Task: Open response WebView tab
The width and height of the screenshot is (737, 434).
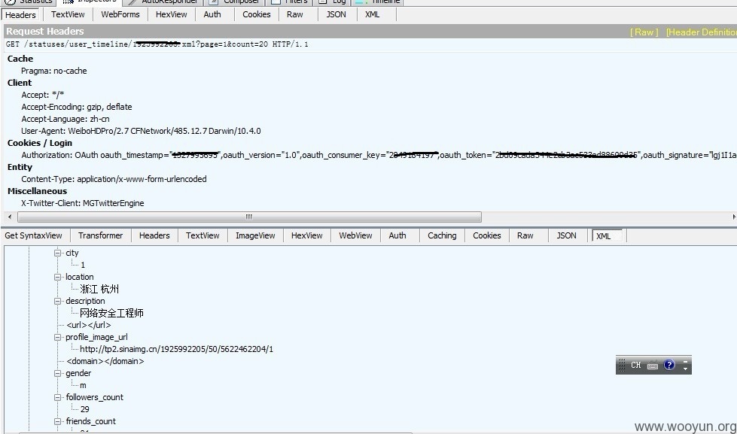Action: pos(355,235)
